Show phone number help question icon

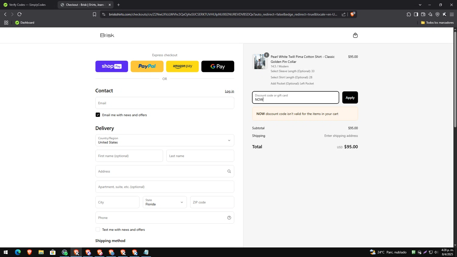[229, 218]
